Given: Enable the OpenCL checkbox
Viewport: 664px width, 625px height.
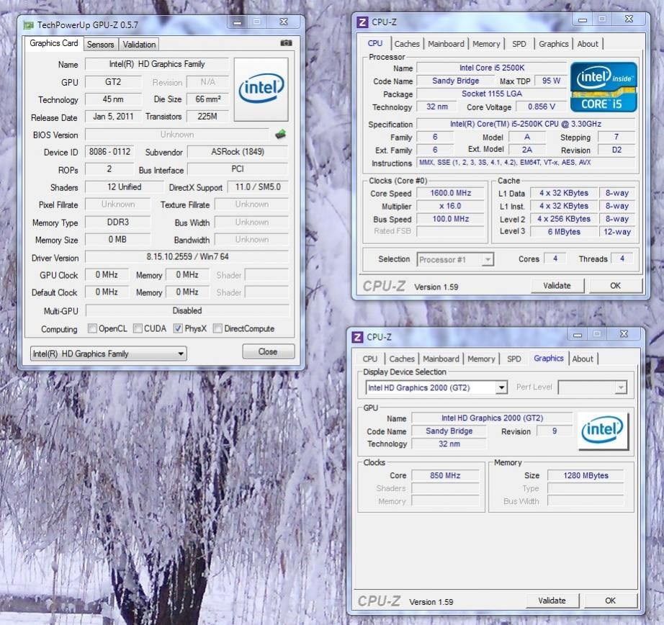Looking at the screenshot, I should click(x=92, y=328).
